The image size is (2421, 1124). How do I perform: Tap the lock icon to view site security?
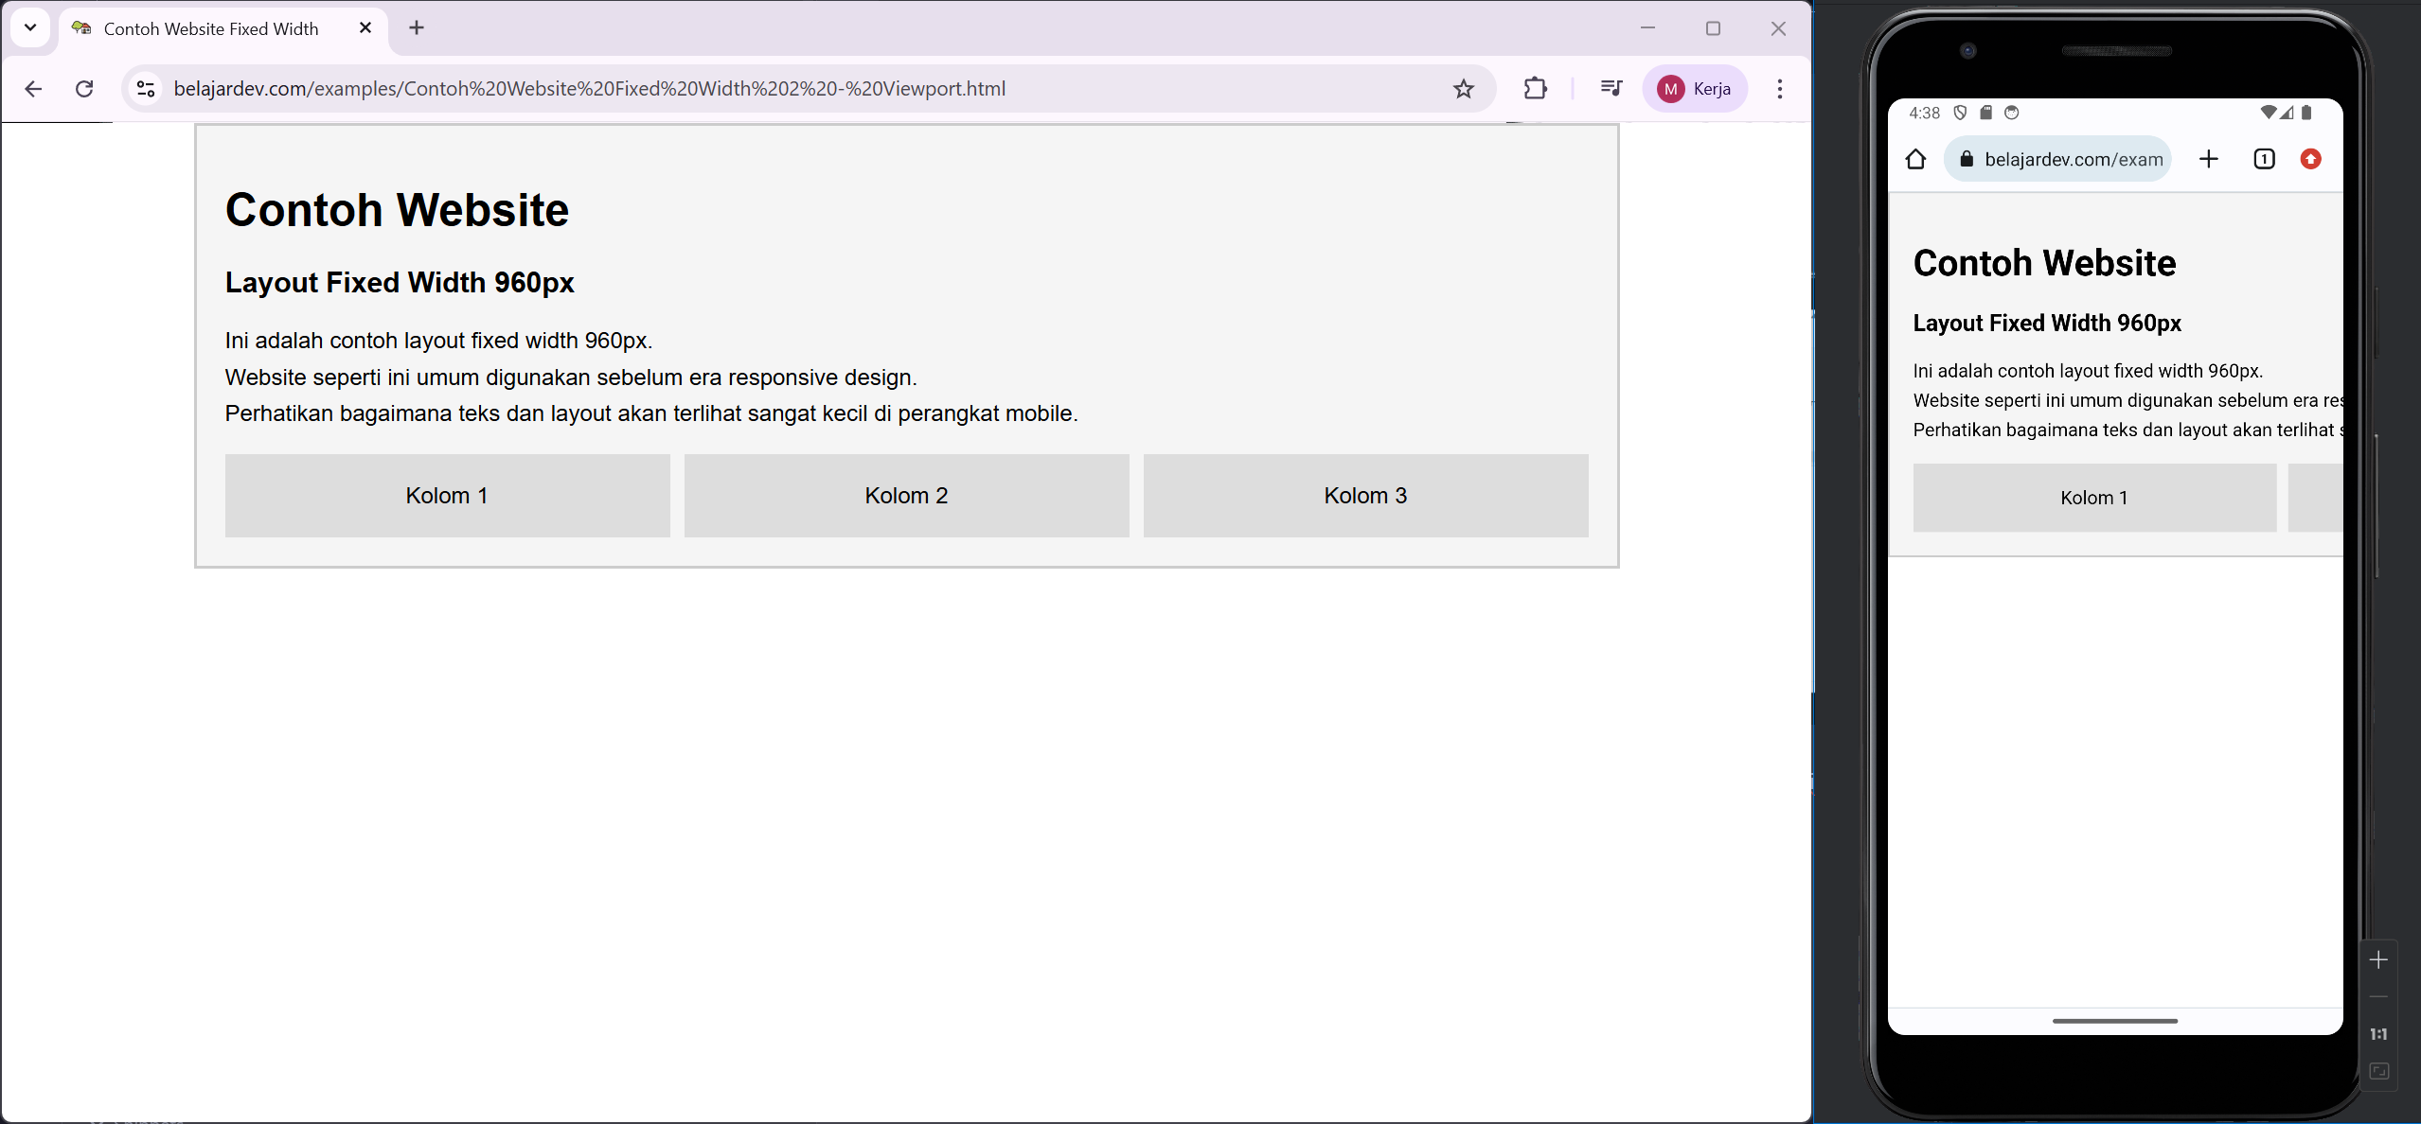1967,159
